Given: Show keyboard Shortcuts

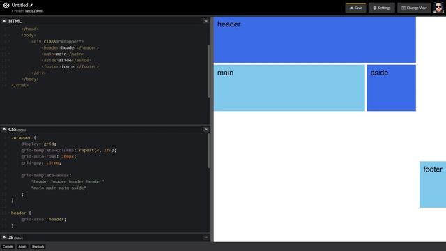Looking at the screenshot, I should pos(38,246).
